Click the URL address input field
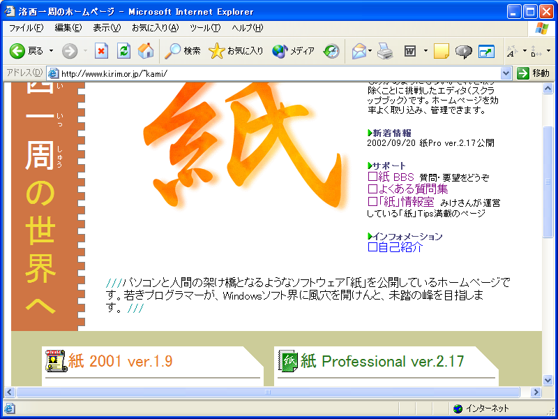Viewport: 558px width, 419px height. click(x=279, y=73)
